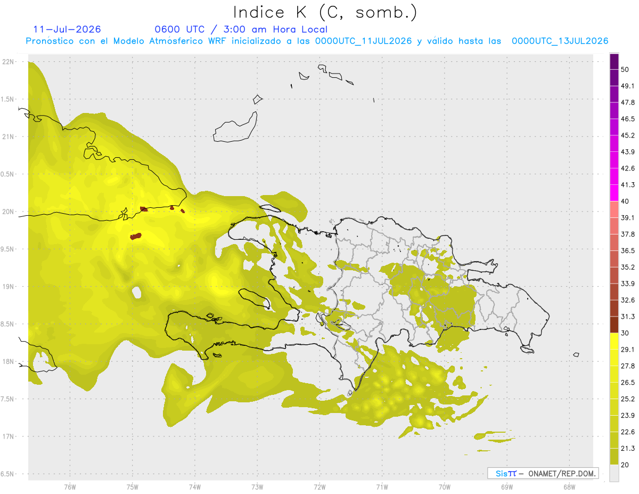Click the "74W" longitude label
639x494 pixels.
click(x=194, y=487)
